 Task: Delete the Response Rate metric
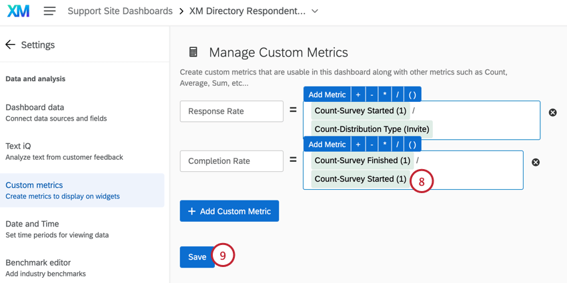tap(552, 113)
